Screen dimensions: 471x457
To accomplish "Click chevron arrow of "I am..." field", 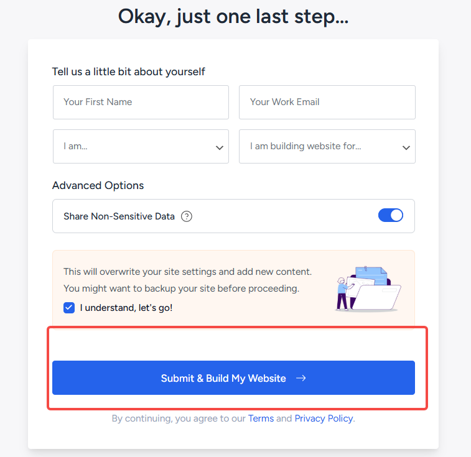I will pyautogui.click(x=219, y=147).
